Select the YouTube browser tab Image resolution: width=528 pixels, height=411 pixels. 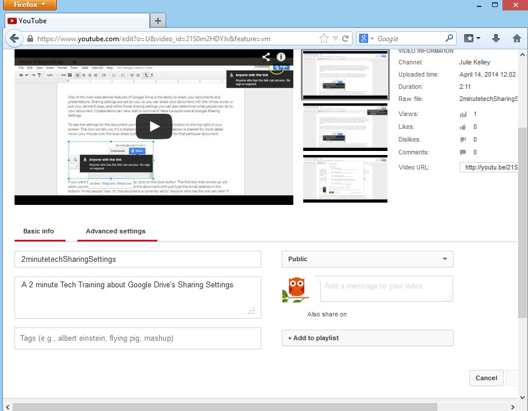[77, 21]
